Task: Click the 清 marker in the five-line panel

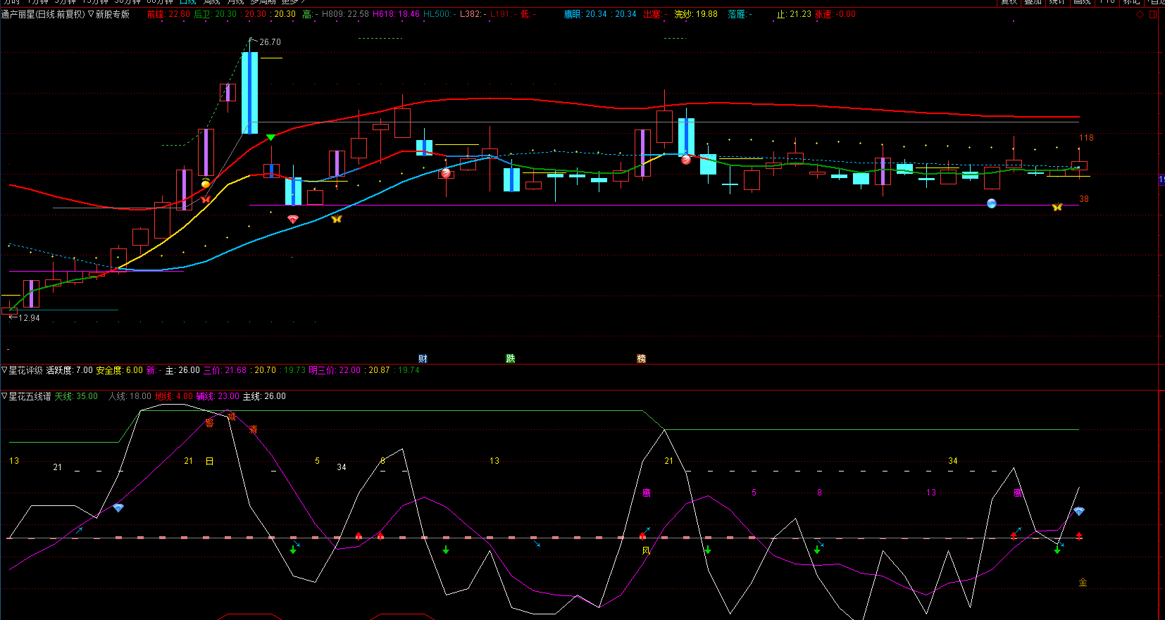Action: click(253, 429)
